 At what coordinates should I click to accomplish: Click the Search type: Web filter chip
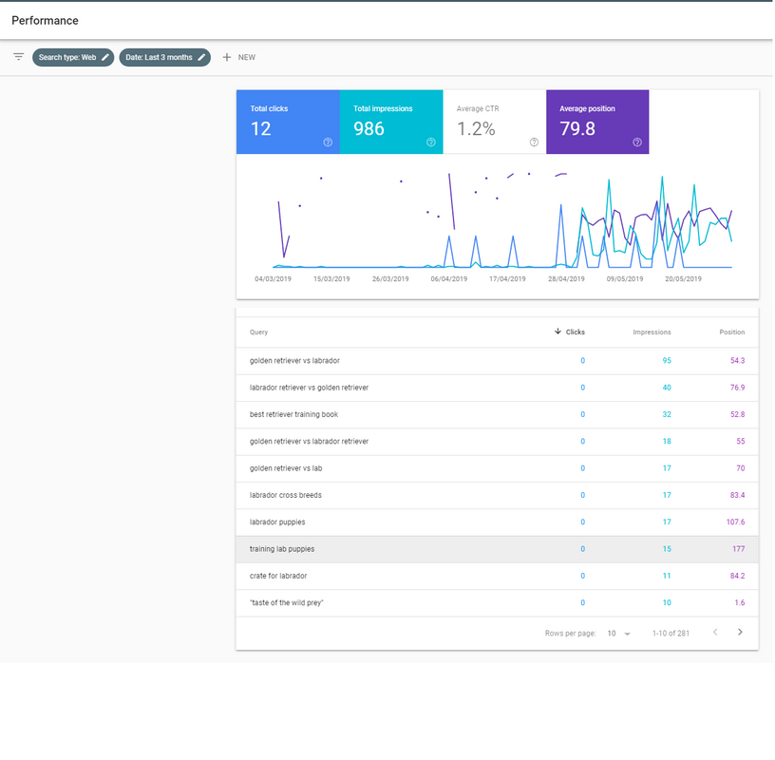pyautogui.click(x=73, y=57)
